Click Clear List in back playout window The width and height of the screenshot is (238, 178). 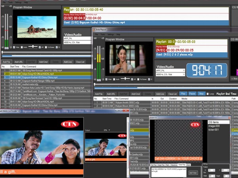pos(80,62)
